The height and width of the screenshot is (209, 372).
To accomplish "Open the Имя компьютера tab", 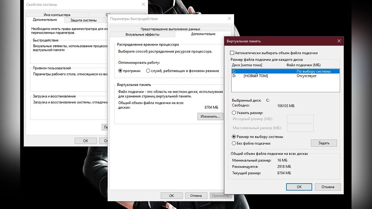I will tap(57, 15).
